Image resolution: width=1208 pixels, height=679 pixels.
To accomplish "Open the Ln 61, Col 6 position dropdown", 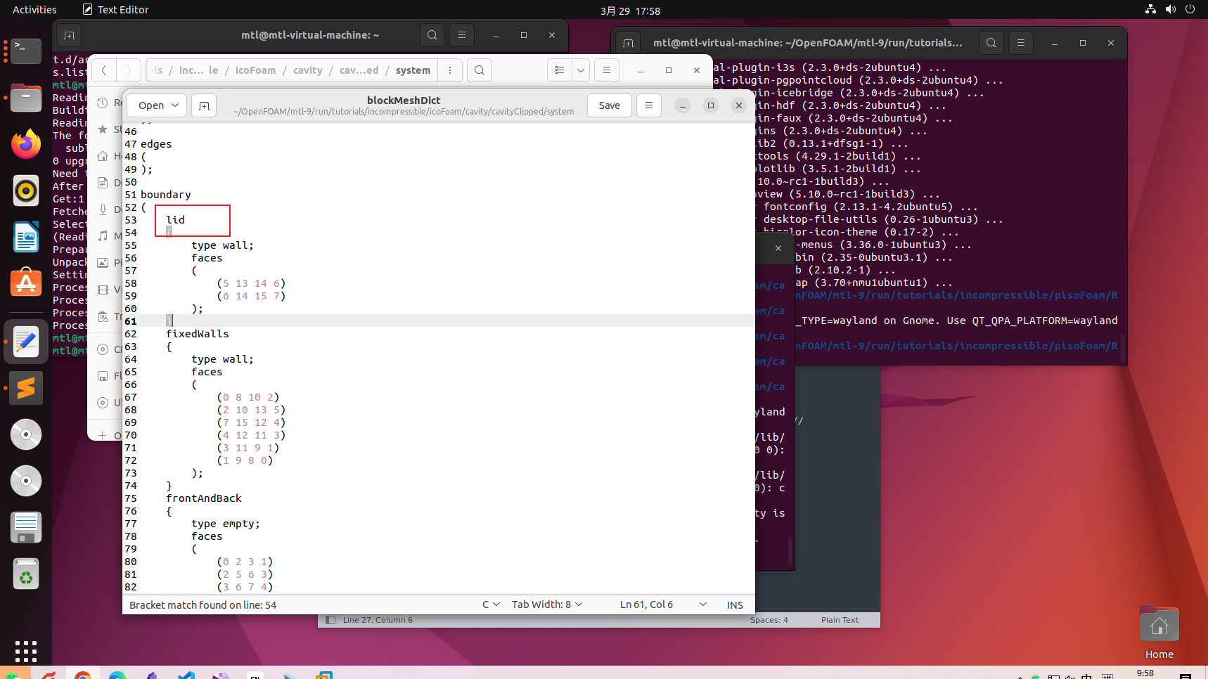I will point(662,604).
